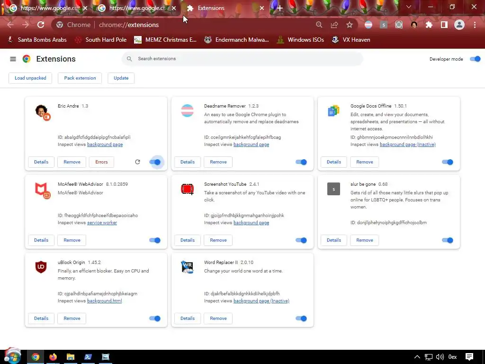
Task: Click the Pack extension button
Action: tap(80, 78)
